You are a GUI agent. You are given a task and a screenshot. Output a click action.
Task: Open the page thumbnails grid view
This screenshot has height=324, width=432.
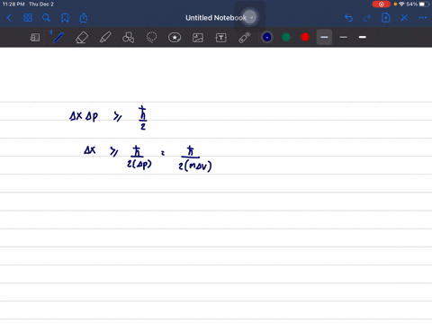[28, 18]
